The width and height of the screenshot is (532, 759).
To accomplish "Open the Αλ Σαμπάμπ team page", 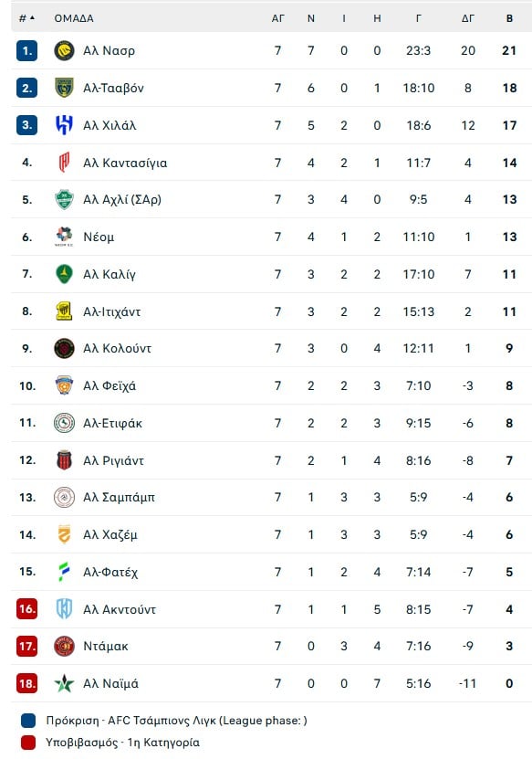I will [120, 498].
